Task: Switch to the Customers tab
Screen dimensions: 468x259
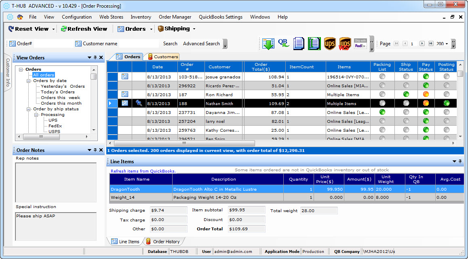Action: (x=163, y=57)
